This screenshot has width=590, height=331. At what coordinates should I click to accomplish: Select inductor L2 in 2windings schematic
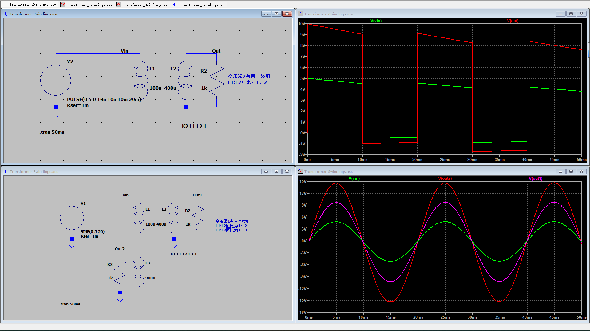(185, 80)
